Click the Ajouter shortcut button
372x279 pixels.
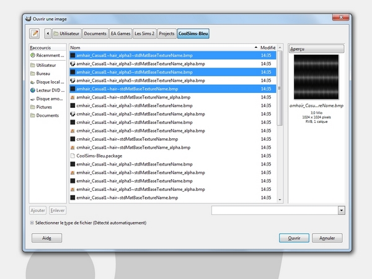38,210
